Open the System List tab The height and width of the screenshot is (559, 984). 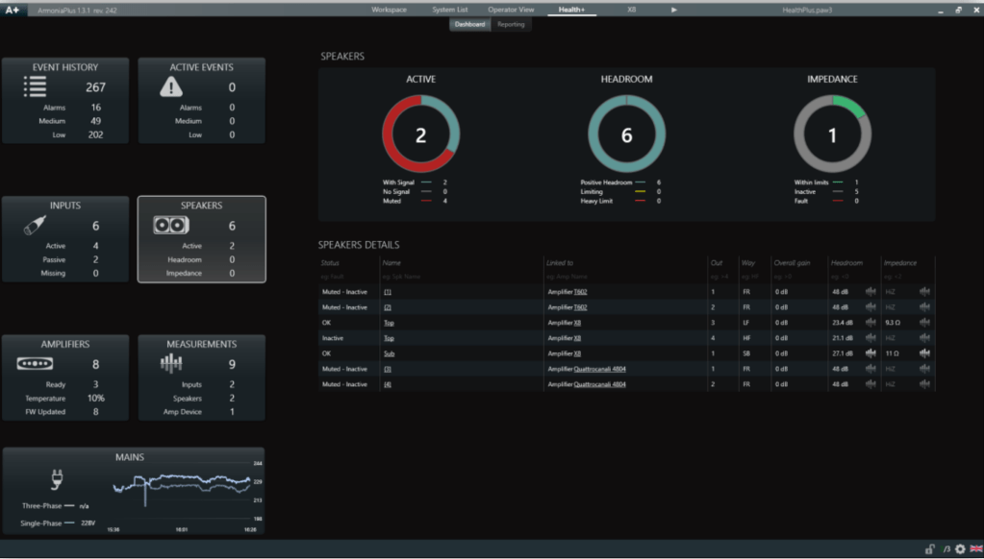click(x=449, y=10)
